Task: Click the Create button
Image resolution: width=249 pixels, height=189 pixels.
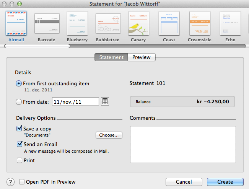Action: click(x=225, y=182)
